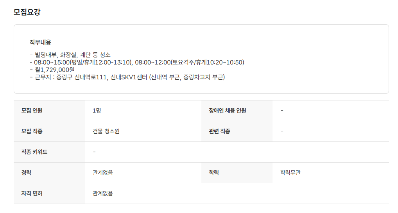Click the 건물 청소원 job type value
Image resolution: width=398 pixels, height=213 pixels.
tap(106, 131)
